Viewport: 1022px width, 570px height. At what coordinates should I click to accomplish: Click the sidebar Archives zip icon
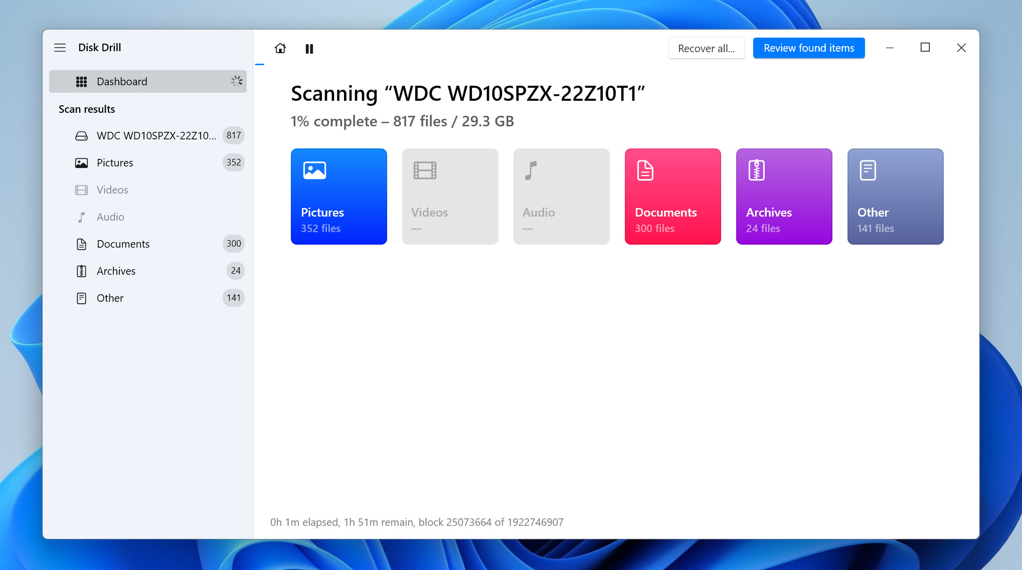[x=81, y=271]
